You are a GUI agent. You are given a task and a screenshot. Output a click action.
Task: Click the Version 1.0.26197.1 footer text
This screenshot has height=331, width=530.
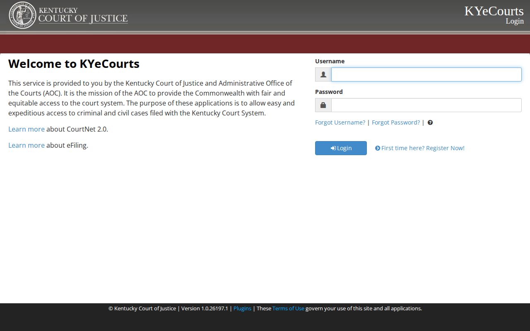[205, 308]
